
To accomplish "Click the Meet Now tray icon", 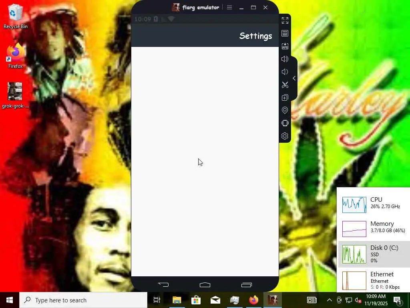I will tap(339, 300).
